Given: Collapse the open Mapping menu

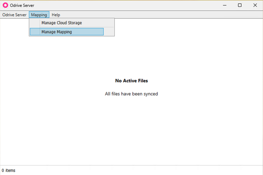Looking at the screenshot, I should 39,15.
